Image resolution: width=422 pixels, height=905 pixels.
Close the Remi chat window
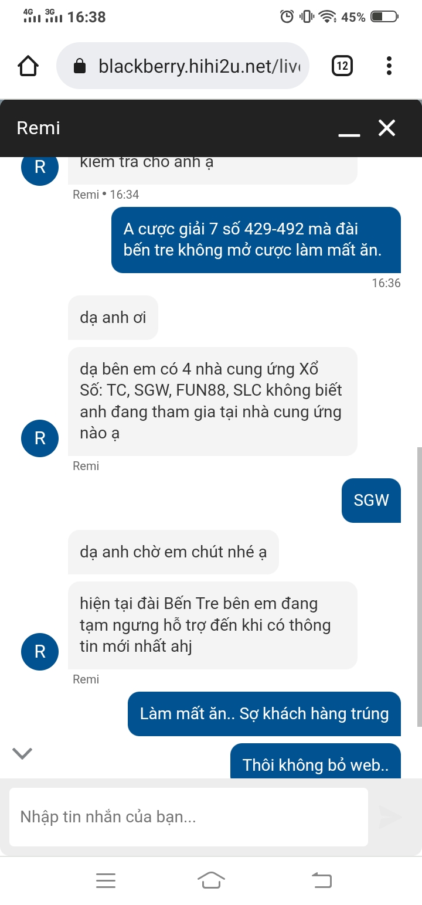pyautogui.click(x=387, y=128)
